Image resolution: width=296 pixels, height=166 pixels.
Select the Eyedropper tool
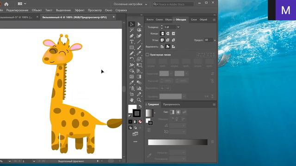[x=131, y=83]
